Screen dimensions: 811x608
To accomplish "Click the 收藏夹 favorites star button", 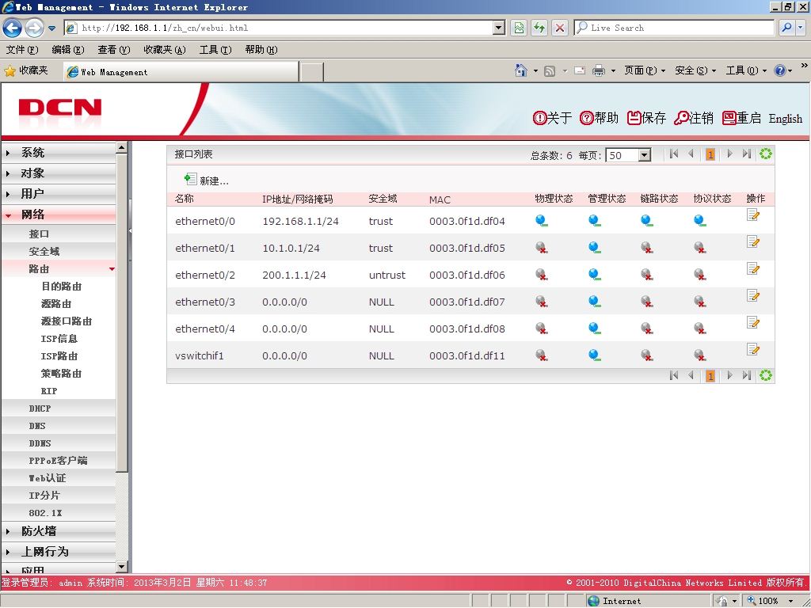I will tap(26, 70).
